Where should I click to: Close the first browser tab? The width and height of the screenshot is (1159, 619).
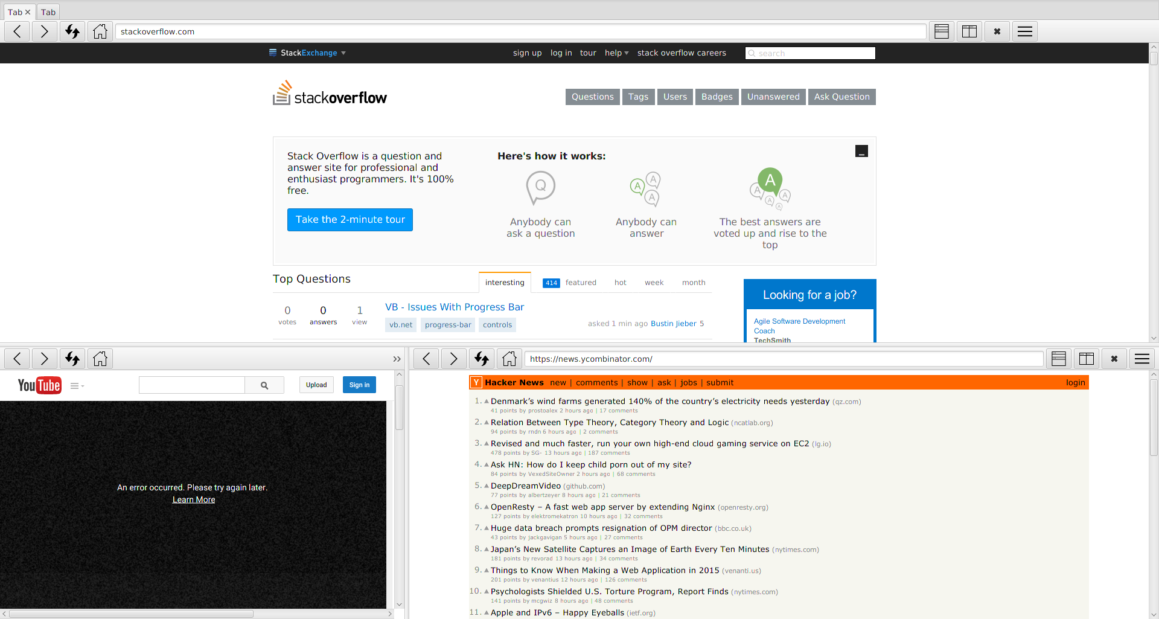pyautogui.click(x=28, y=12)
